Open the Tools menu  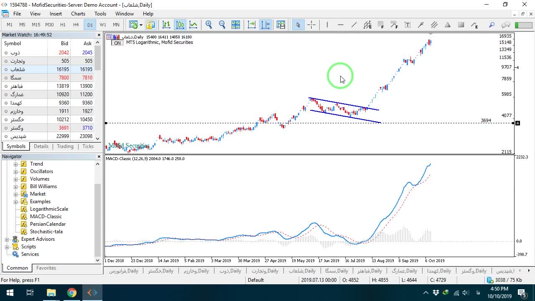tap(100, 14)
